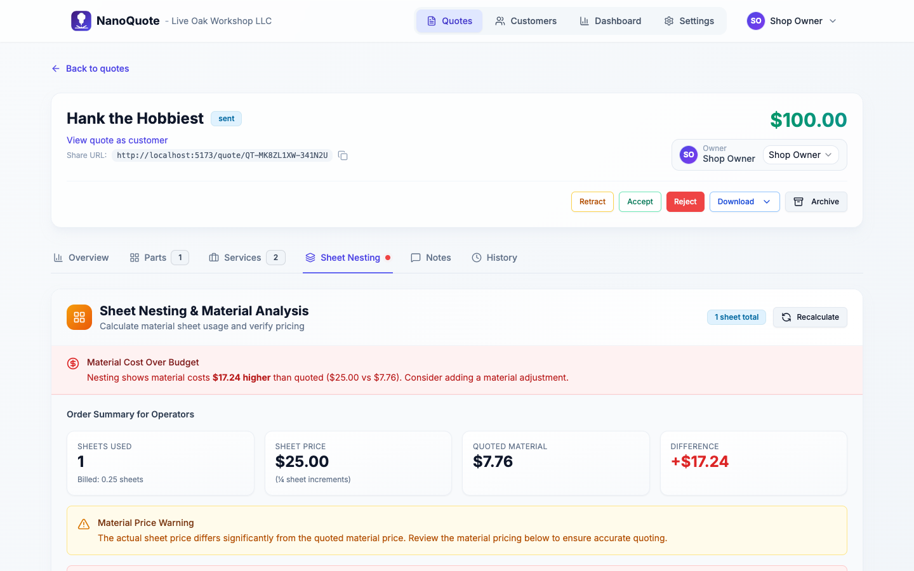Click the 1 sheet total badge
Viewport: 914px width, 571px height.
pyautogui.click(x=736, y=317)
